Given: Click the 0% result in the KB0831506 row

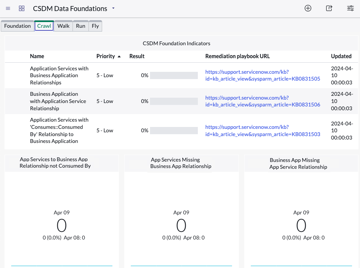Looking at the screenshot, I should 145,101.
